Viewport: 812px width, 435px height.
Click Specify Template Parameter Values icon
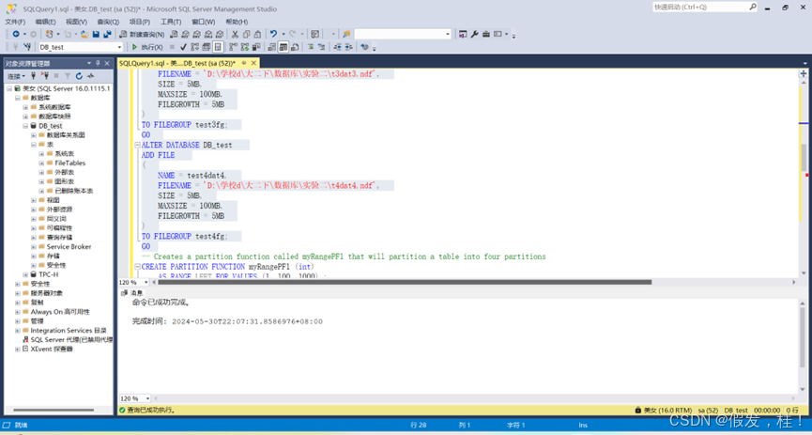tap(365, 47)
